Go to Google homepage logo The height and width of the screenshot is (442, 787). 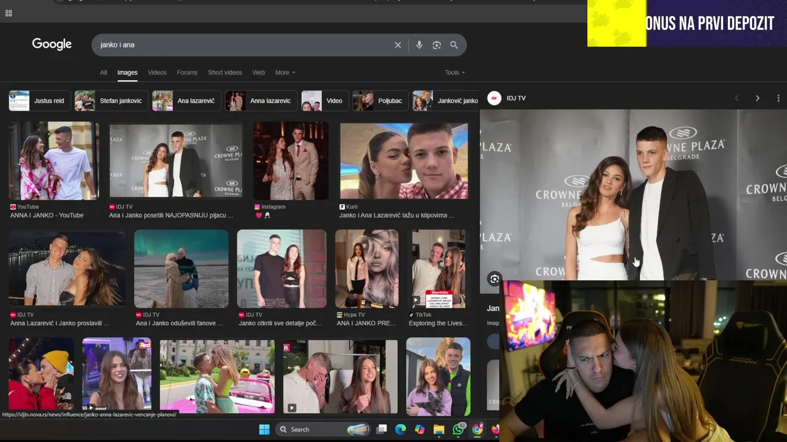point(52,44)
